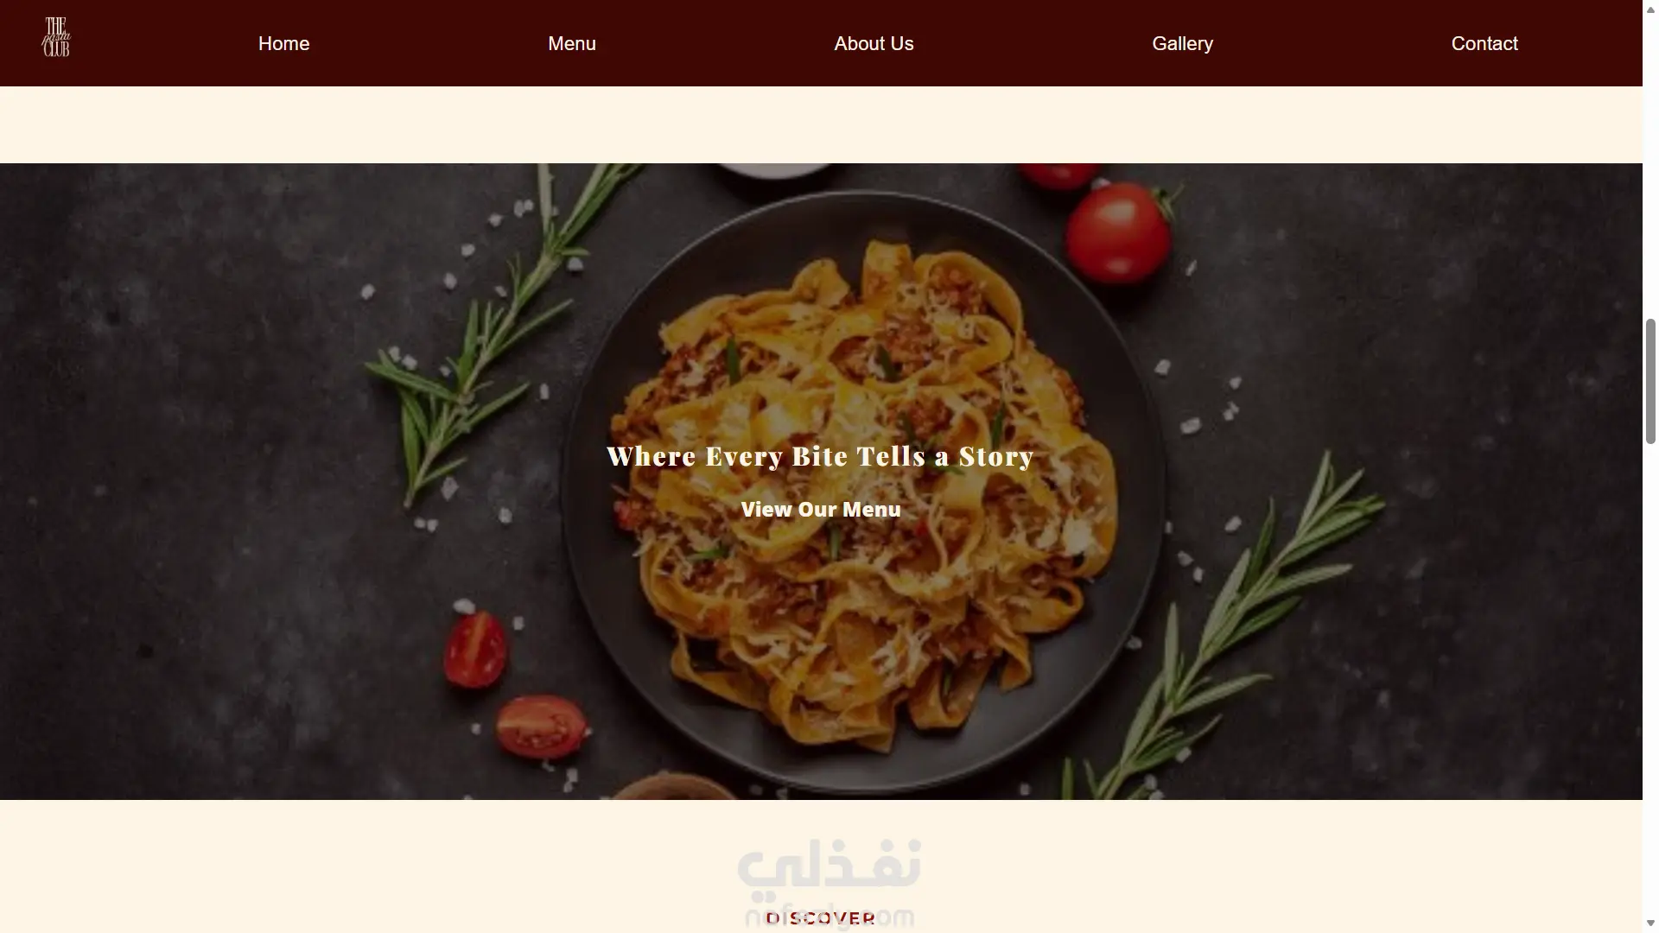Click the scrollbar up arrow

click(1650, 7)
